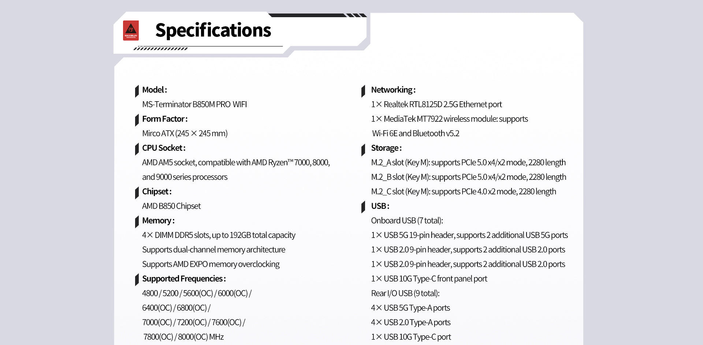Click the red Maxsun logo icon
This screenshot has width=703, height=345.
131,30
